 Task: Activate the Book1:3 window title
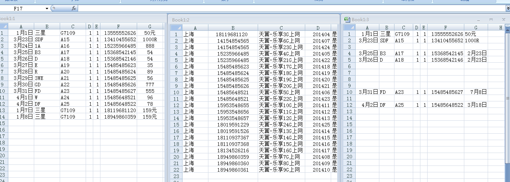pos(360,20)
